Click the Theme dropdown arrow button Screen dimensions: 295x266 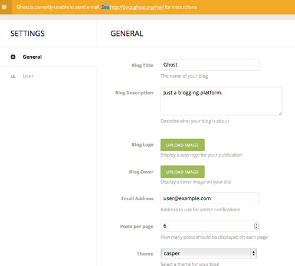(254, 254)
